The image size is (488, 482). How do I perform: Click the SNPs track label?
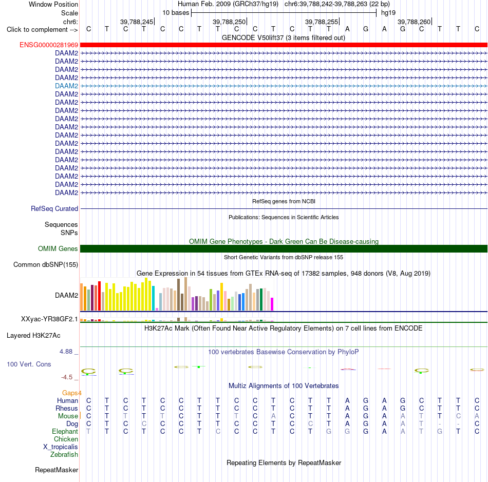point(69,233)
